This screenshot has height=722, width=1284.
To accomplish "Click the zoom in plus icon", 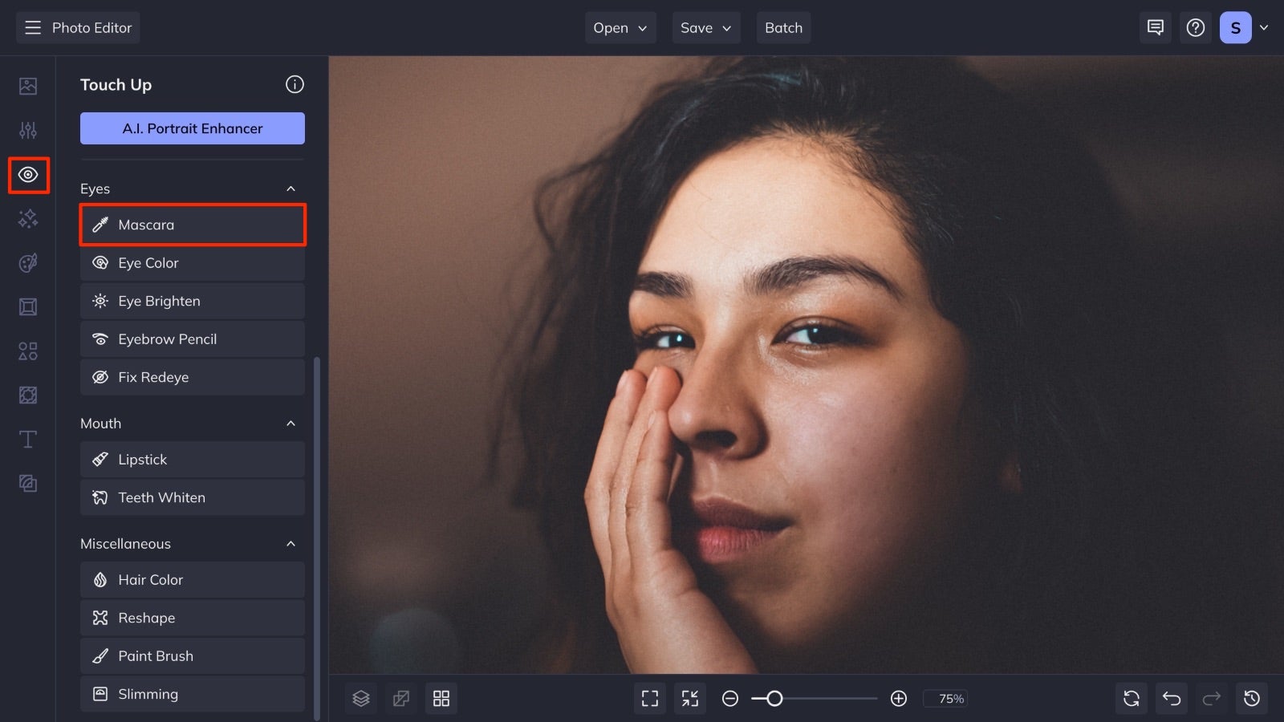I will pyautogui.click(x=899, y=699).
